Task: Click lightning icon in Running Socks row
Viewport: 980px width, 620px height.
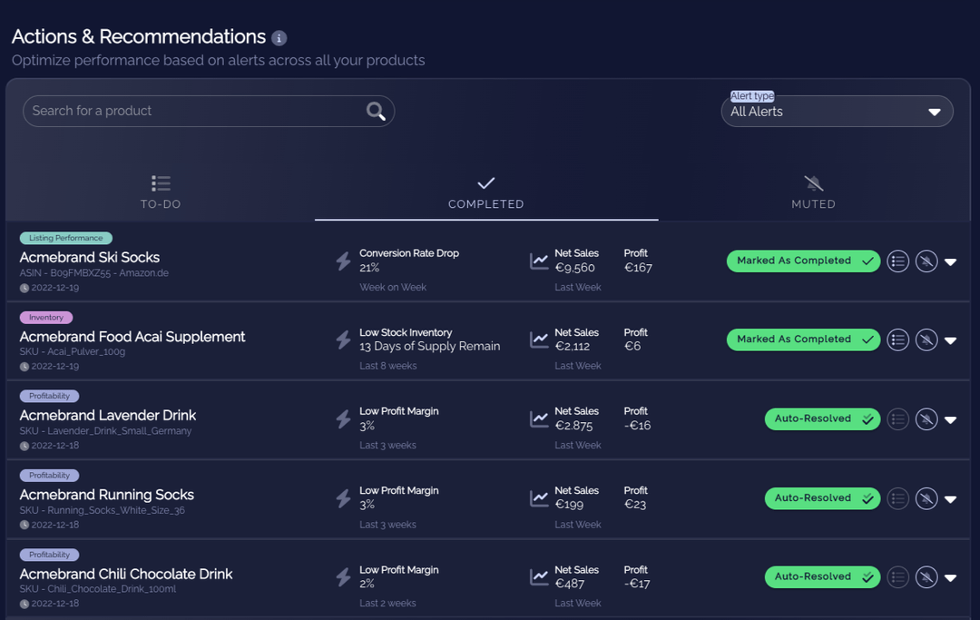Action: click(343, 498)
